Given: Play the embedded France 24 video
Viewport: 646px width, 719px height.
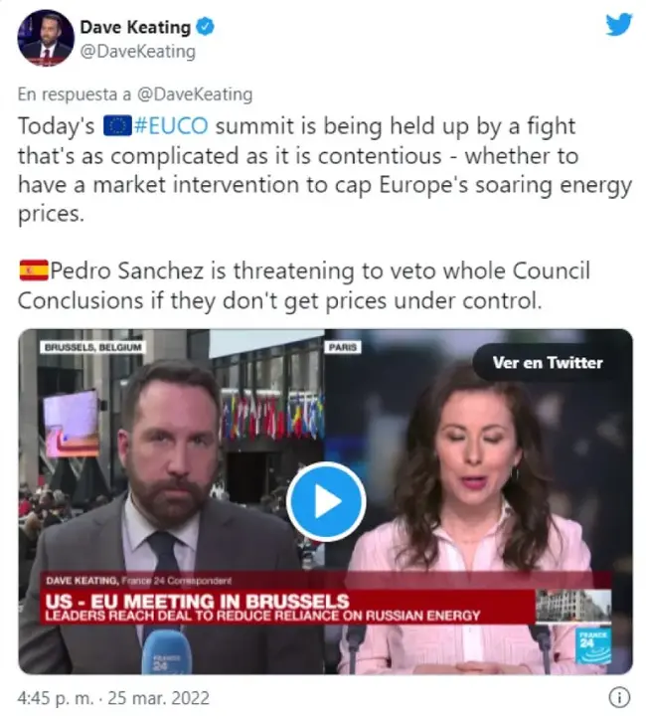Looking at the screenshot, I should pos(326,501).
